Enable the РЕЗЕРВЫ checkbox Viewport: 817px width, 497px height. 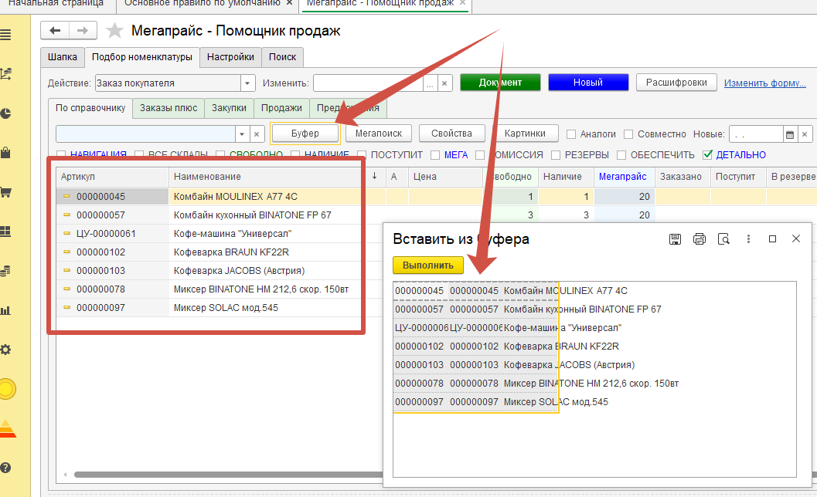(556, 154)
